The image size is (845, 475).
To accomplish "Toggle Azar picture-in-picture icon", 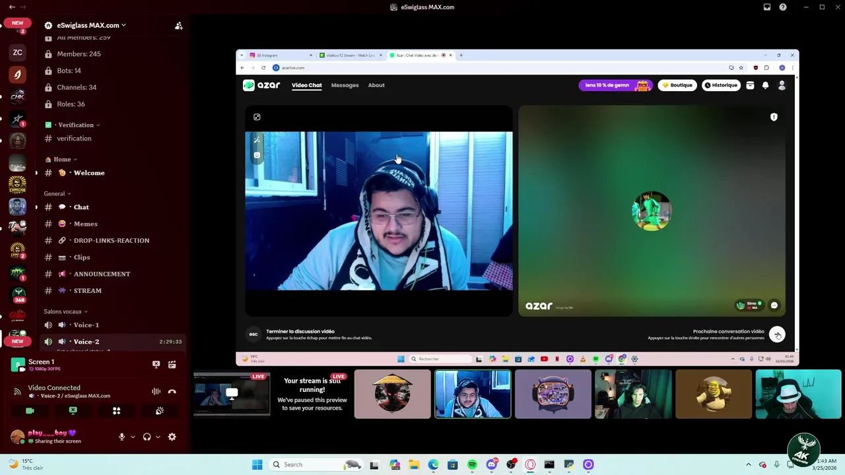I will click(x=257, y=117).
